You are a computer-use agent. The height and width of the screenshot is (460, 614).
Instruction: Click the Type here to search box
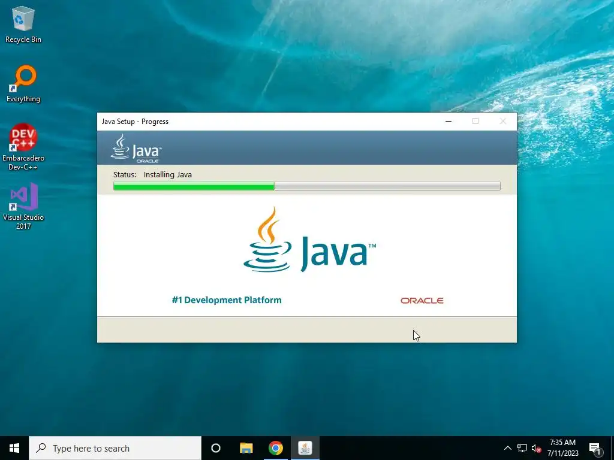[x=115, y=448]
